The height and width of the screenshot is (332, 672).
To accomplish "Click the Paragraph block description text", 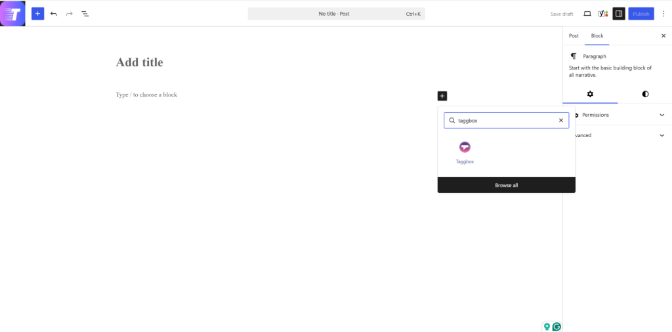I will coord(610,72).
